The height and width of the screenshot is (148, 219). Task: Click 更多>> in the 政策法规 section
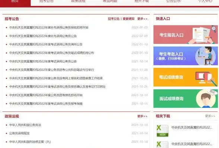(x=142, y=116)
